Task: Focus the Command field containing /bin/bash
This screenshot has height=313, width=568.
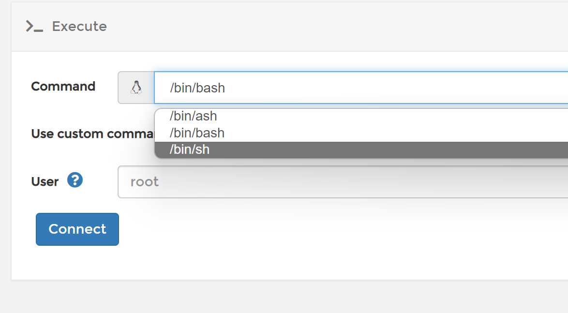Action: (361, 88)
